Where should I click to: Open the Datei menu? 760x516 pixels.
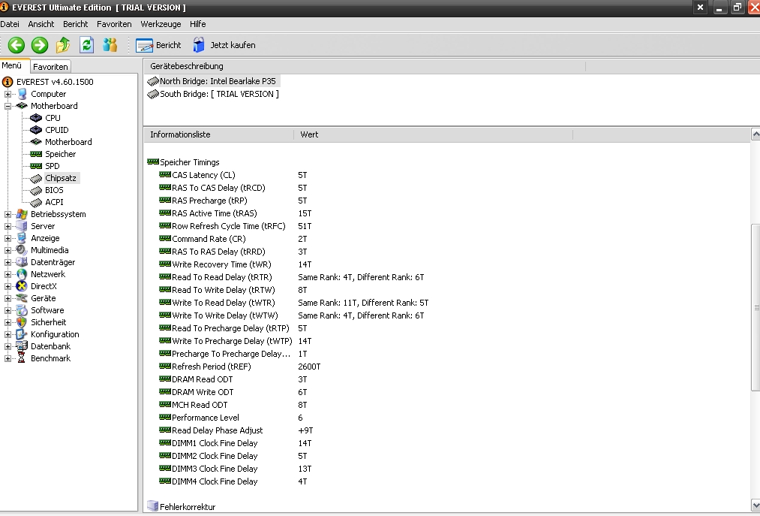click(10, 24)
